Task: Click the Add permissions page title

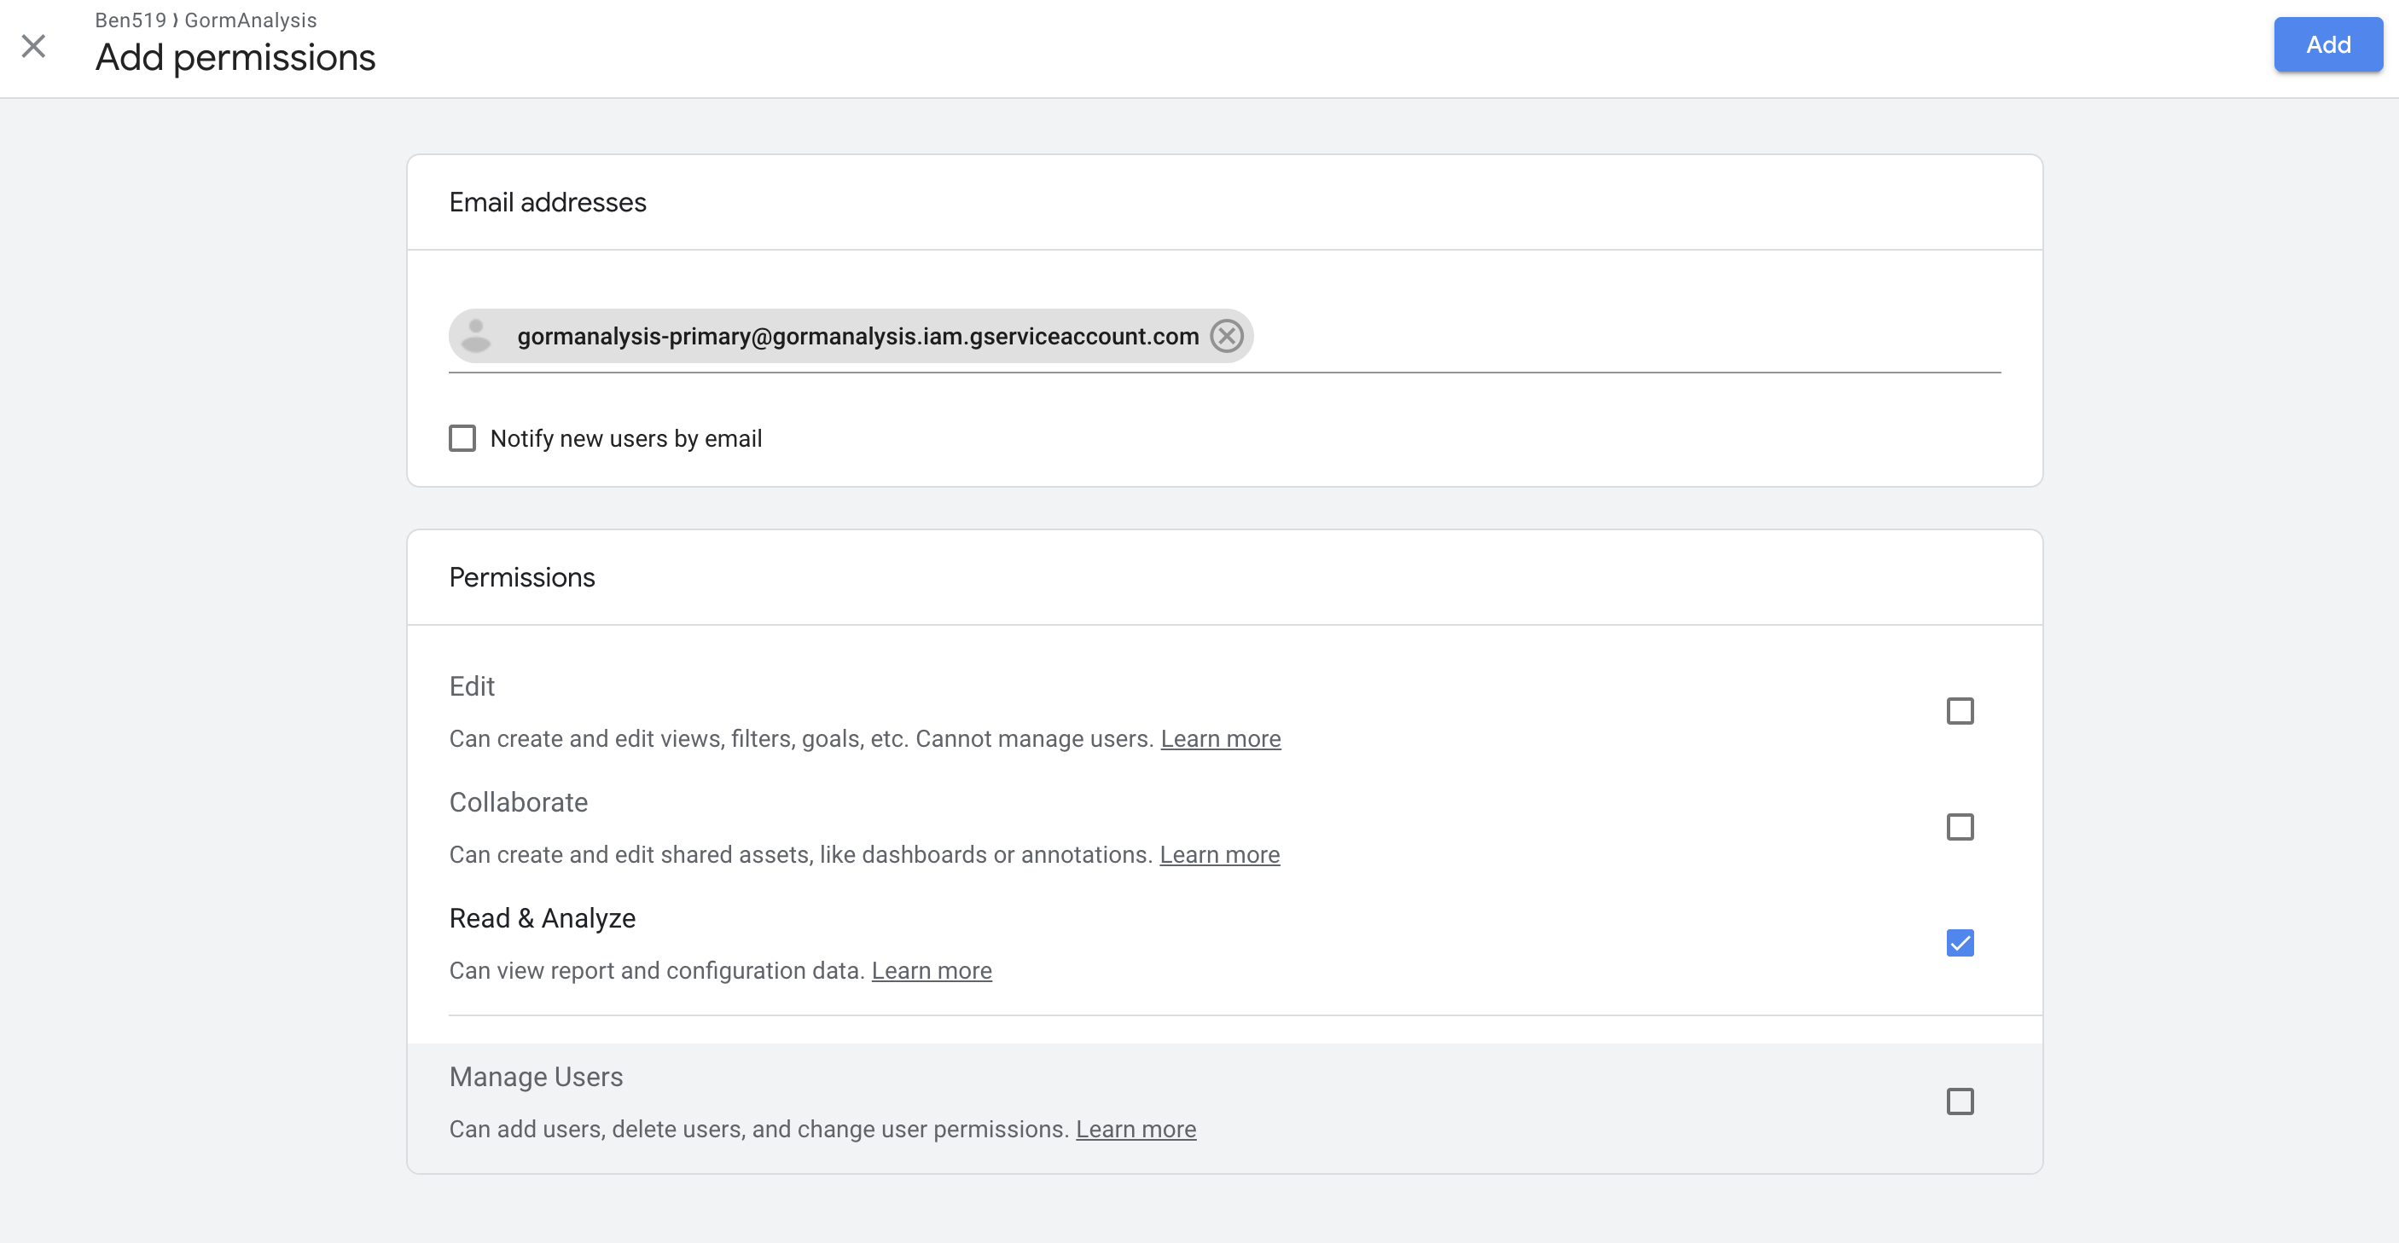Action: (x=235, y=57)
